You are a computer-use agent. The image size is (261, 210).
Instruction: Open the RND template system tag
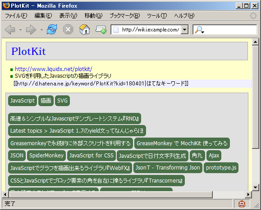tap(74, 119)
